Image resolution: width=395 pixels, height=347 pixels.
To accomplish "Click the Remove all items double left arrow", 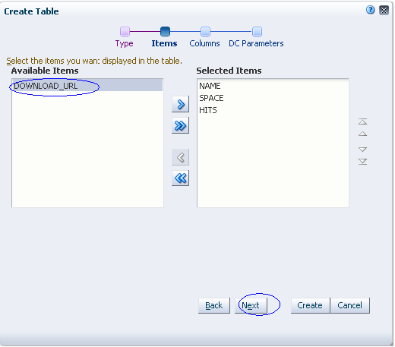I will coord(180,178).
